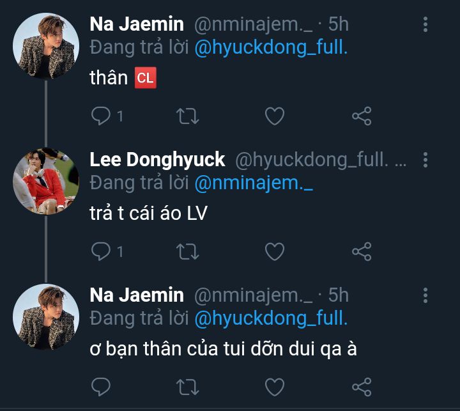Open Lee Donghyuck's profile picture
The image size is (460, 411).
[46, 181]
